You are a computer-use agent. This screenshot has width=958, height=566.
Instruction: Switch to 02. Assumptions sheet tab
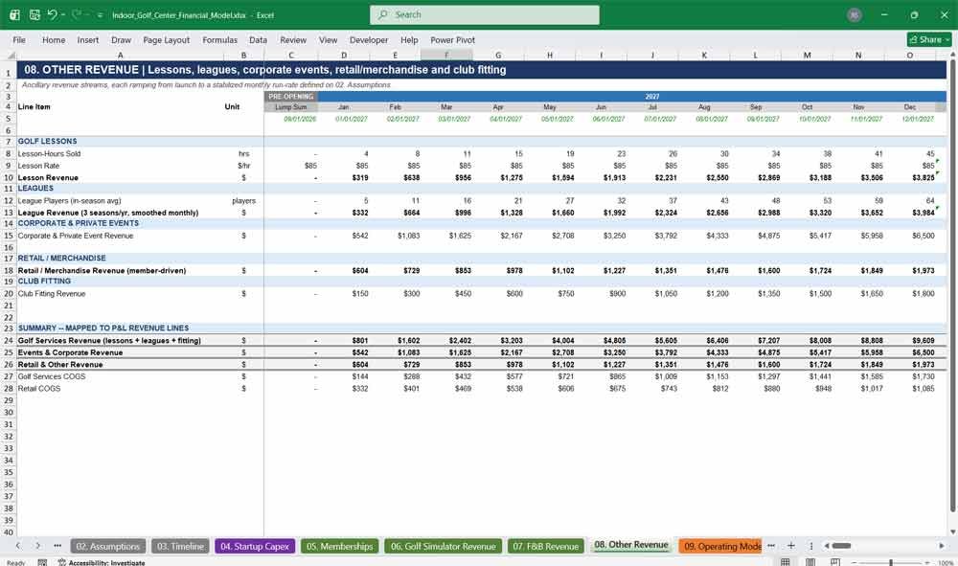click(108, 547)
